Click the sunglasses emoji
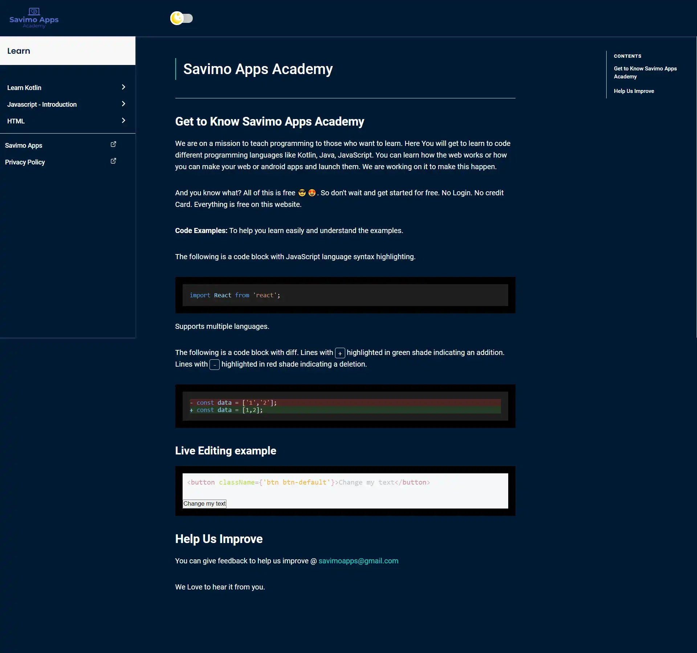This screenshot has height=653, width=697. tap(302, 193)
